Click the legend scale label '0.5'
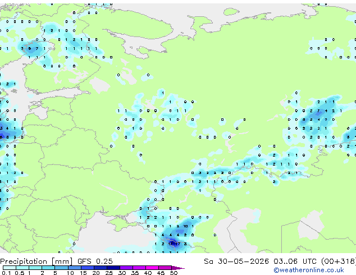The width and height of the screenshot is (356, 275). pos(19,273)
